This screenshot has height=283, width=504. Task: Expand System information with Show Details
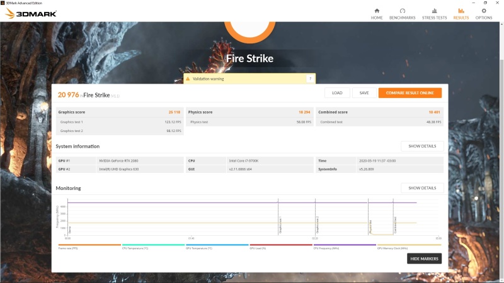pos(422,146)
